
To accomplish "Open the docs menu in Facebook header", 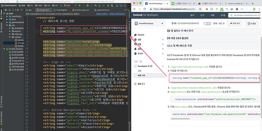I will tap(192, 15).
